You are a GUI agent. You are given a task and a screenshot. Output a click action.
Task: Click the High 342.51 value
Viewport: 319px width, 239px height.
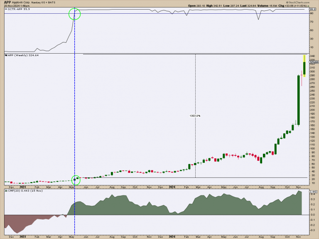pos(214,6)
